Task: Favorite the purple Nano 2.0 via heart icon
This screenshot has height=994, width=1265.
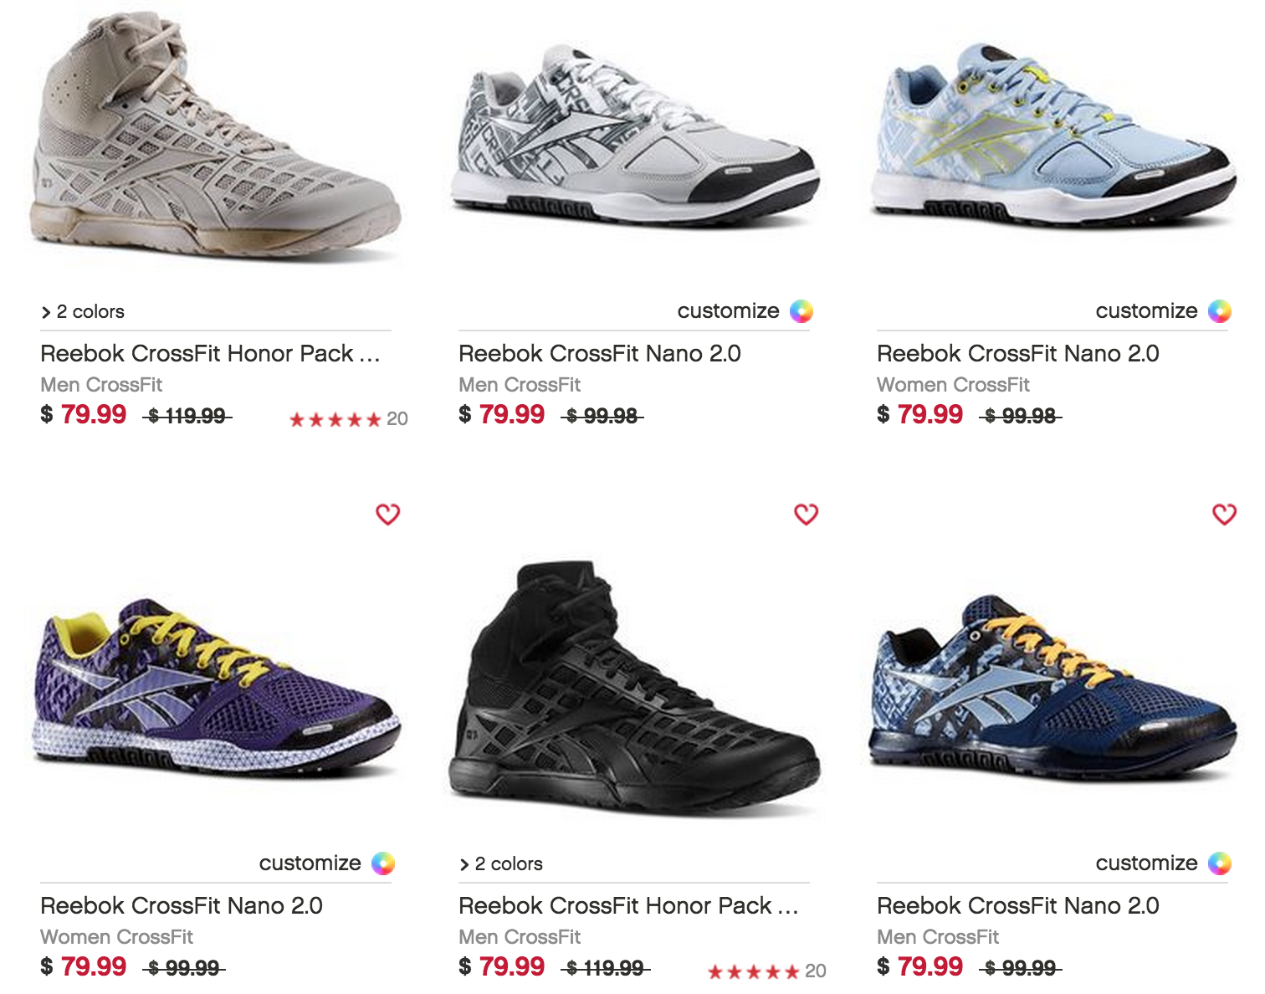Action: (387, 515)
